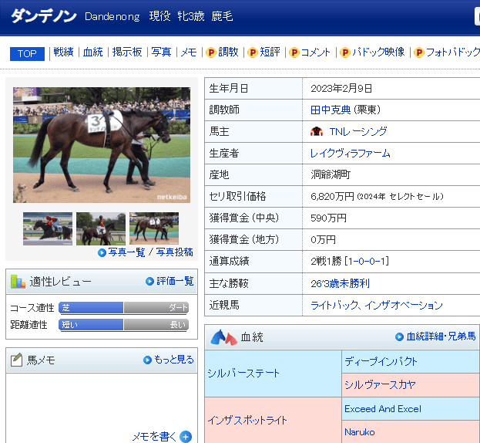Click the horse heads icon of 血統
This screenshot has width=480, height=443.
(x=223, y=337)
